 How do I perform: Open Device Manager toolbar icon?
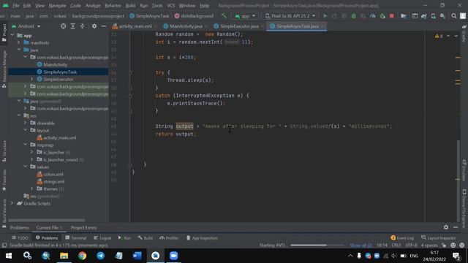433,16
